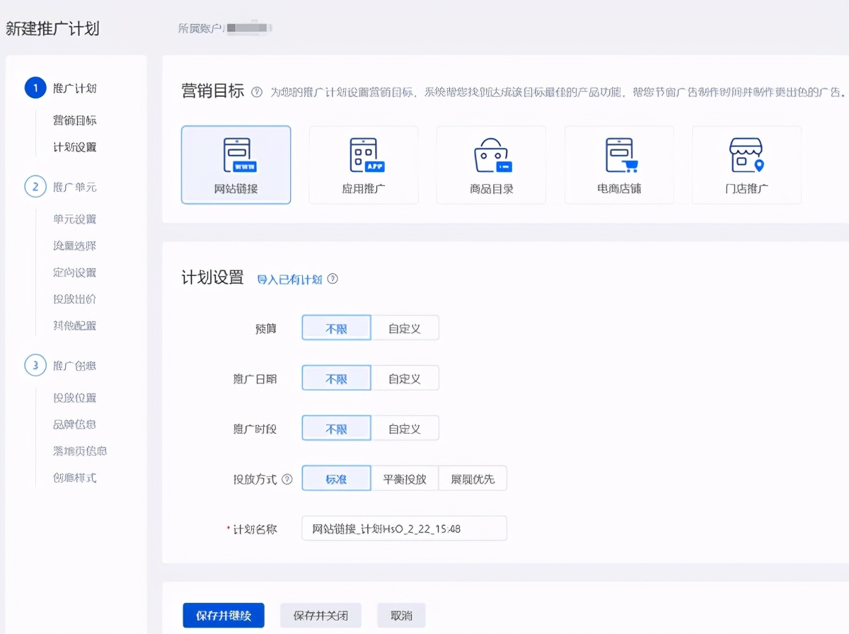Screen dimensions: 849x634
Task: Click the help icon beside 导入已有计划
Action: click(332, 279)
